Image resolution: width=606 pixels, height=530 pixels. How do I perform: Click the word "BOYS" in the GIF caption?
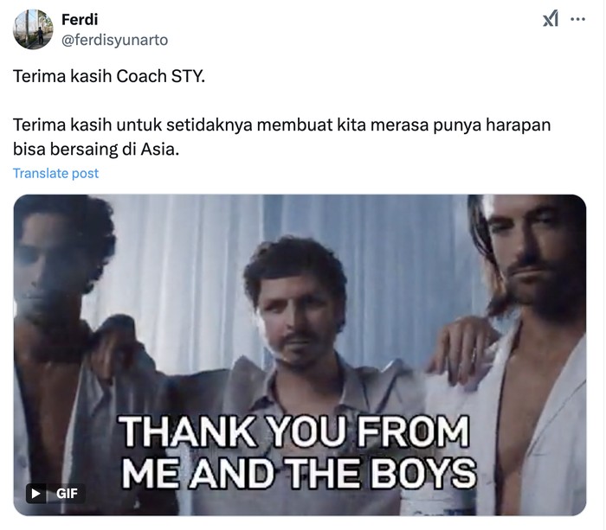(423, 473)
